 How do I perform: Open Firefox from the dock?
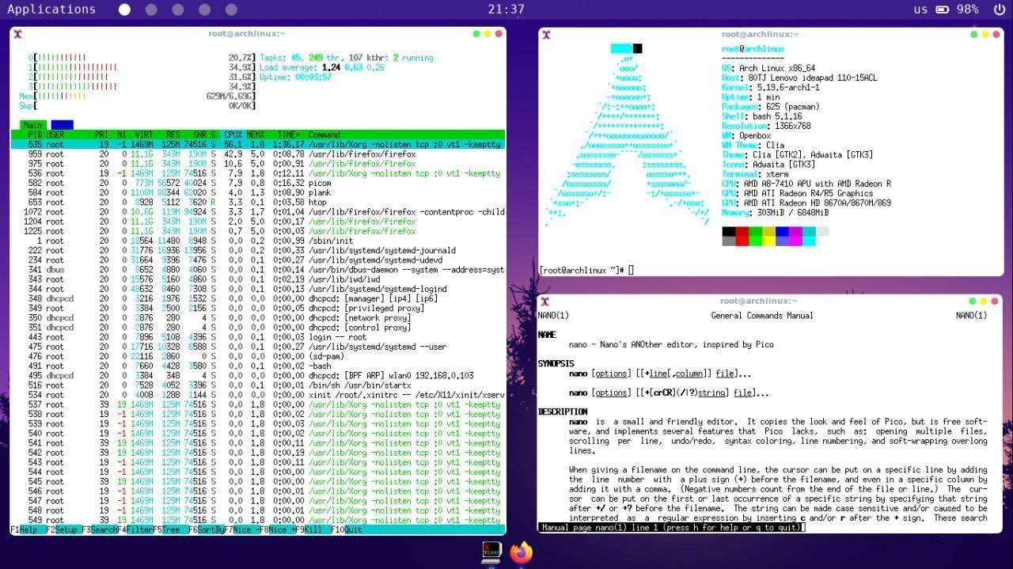(521, 552)
